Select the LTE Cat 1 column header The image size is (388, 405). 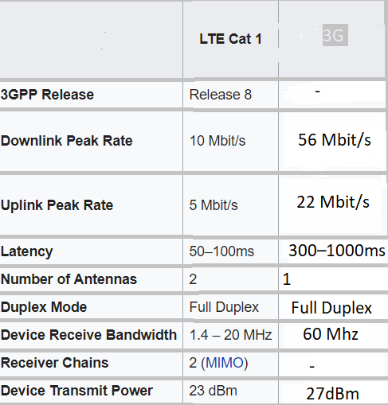(230, 39)
